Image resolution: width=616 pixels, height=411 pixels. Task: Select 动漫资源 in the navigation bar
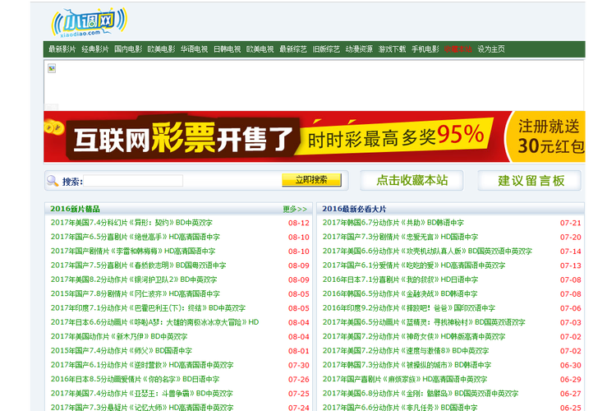[x=359, y=49]
